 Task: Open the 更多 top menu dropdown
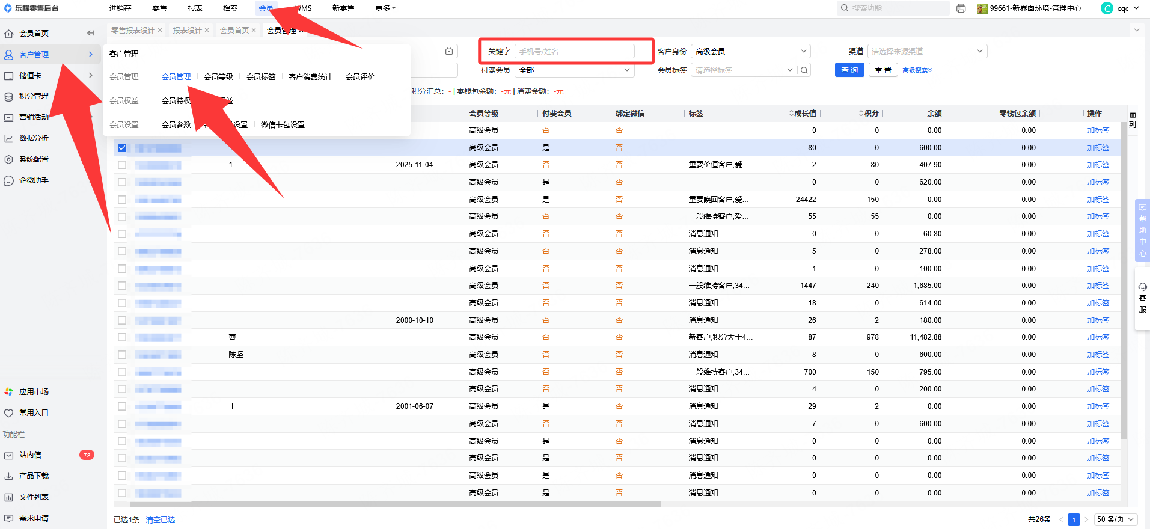pyautogui.click(x=385, y=8)
